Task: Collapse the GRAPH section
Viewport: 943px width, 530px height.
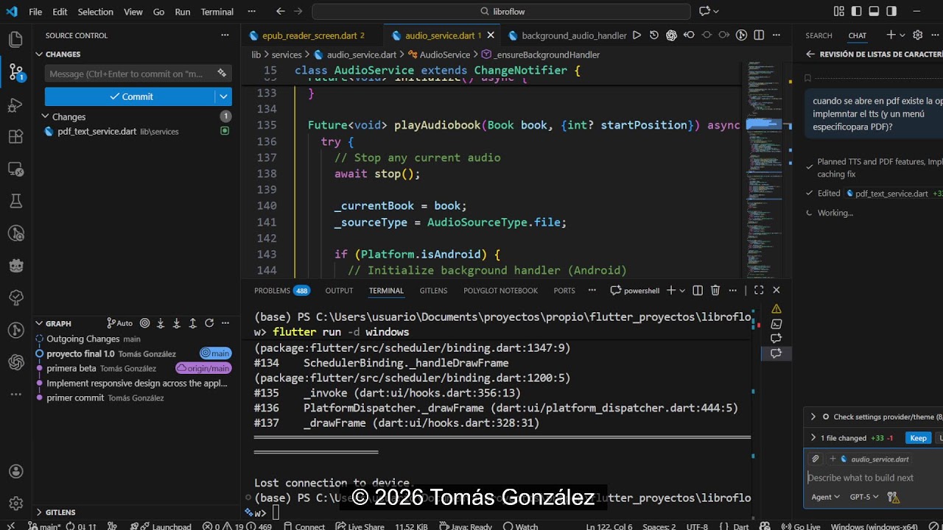Action: pos(39,323)
